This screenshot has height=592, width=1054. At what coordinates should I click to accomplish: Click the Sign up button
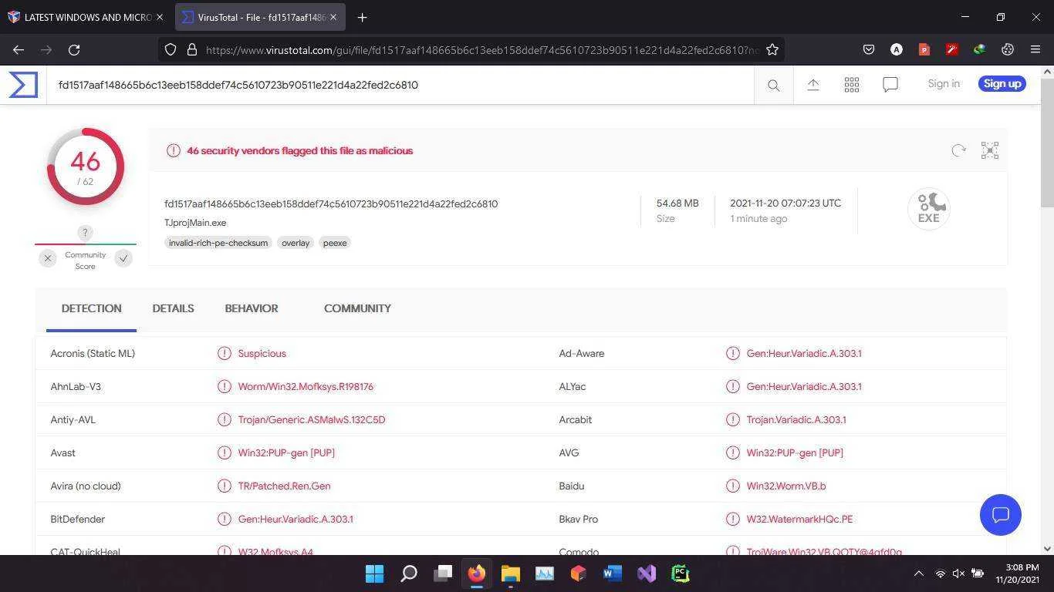pos(1002,83)
